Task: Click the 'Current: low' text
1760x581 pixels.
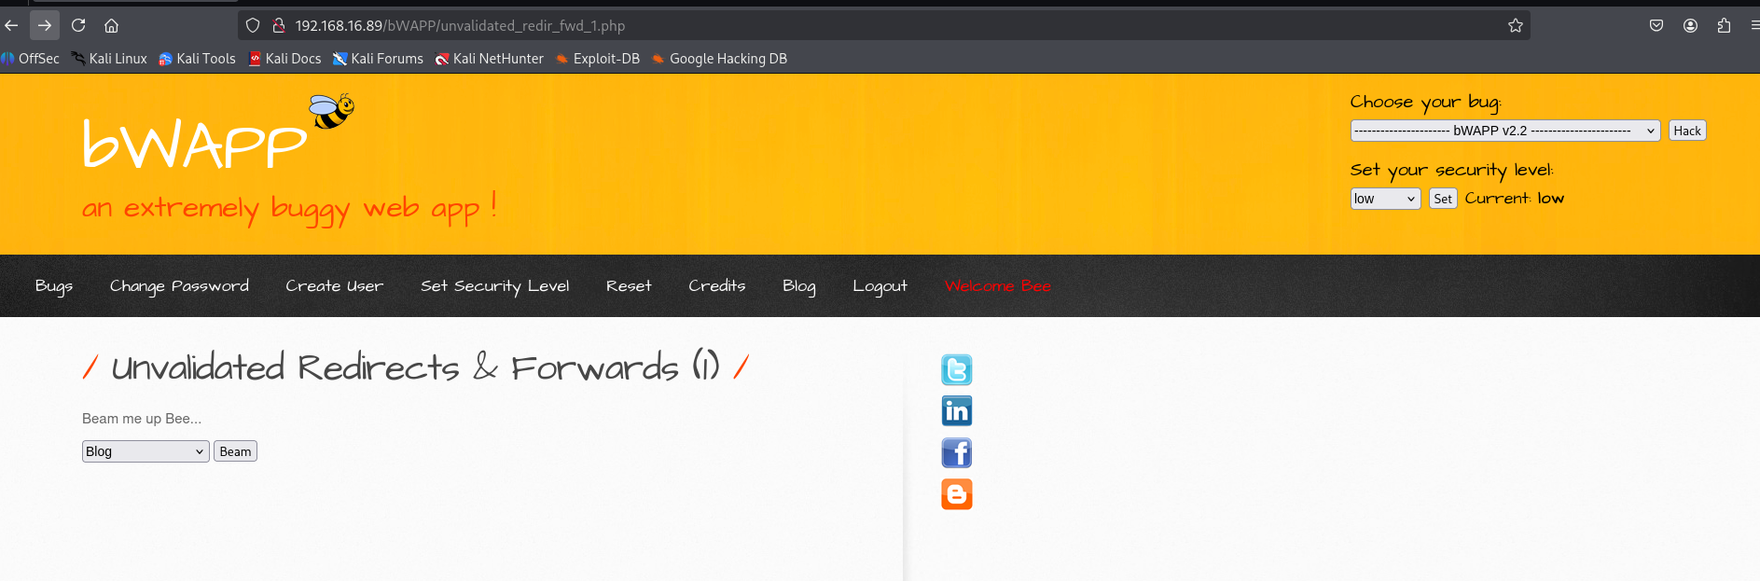Action: coord(1515,199)
